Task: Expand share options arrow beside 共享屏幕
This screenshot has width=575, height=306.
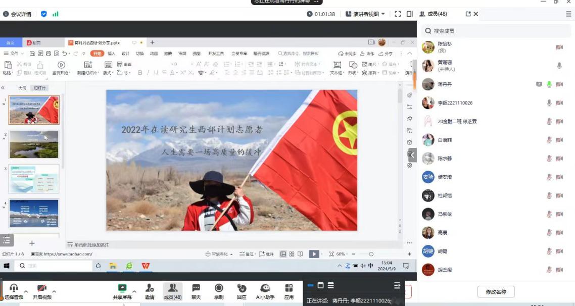Action: (x=134, y=291)
